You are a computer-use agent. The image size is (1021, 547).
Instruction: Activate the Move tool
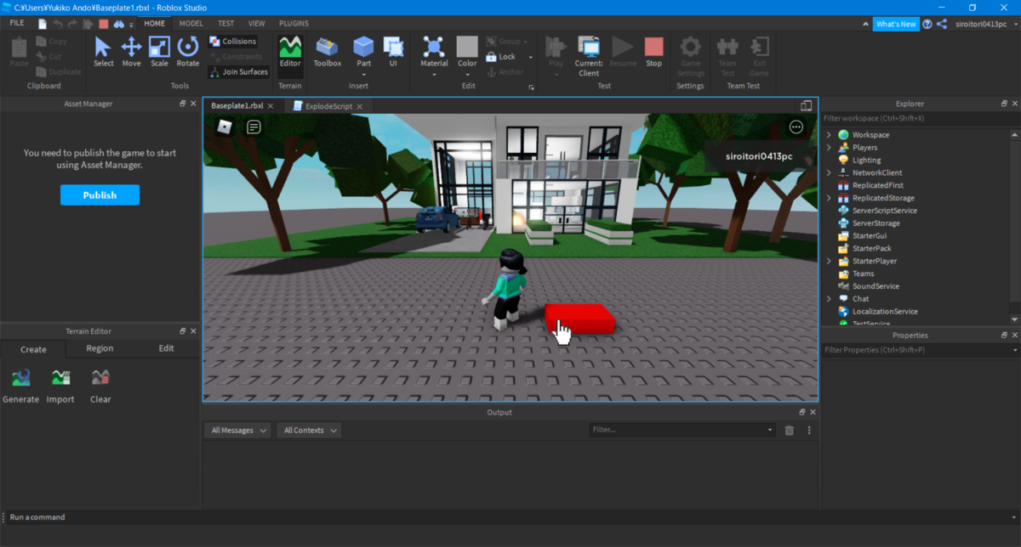(131, 51)
